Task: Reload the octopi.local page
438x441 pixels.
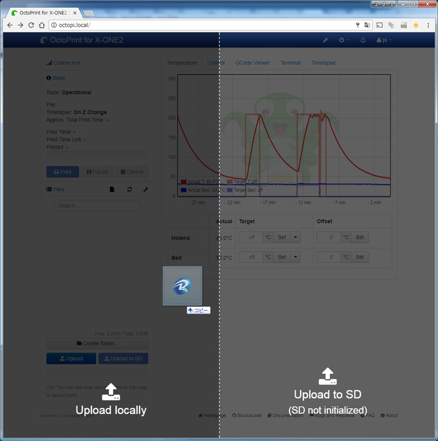Action: click(x=31, y=25)
